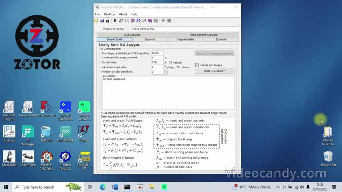Open Microsoft Edge from taskbar
The height and width of the screenshot is (192, 342).
click(103, 187)
